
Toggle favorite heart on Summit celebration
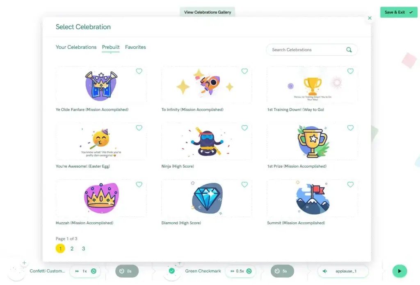point(350,185)
